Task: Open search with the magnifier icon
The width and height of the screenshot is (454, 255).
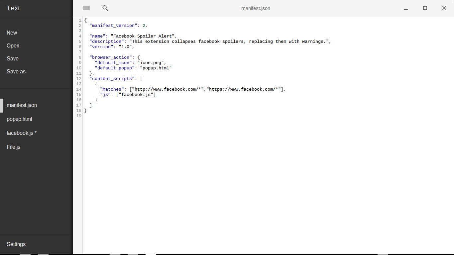Action: tap(105, 8)
